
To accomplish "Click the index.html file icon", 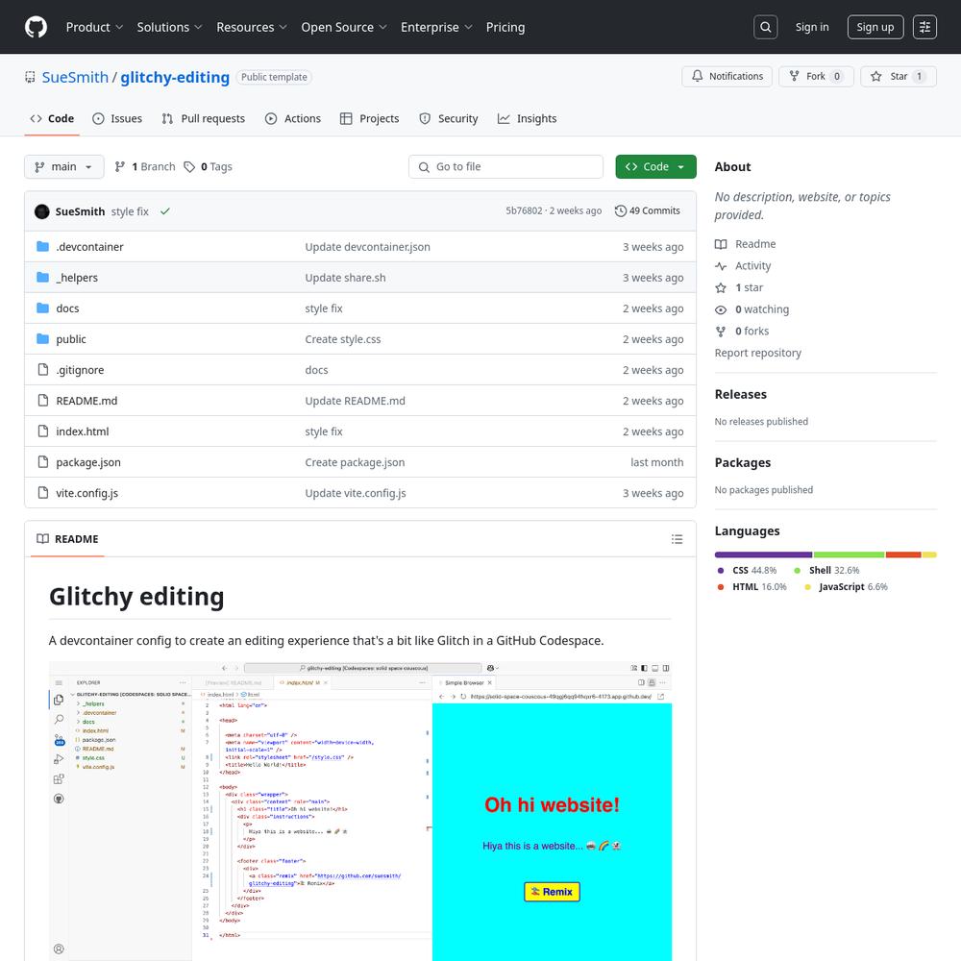I will (43, 431).
